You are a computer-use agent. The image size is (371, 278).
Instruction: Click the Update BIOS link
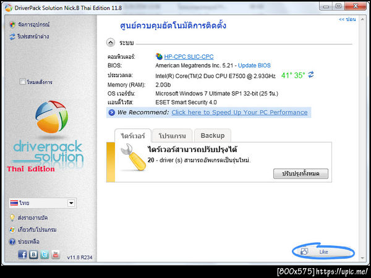click(254, 65)
